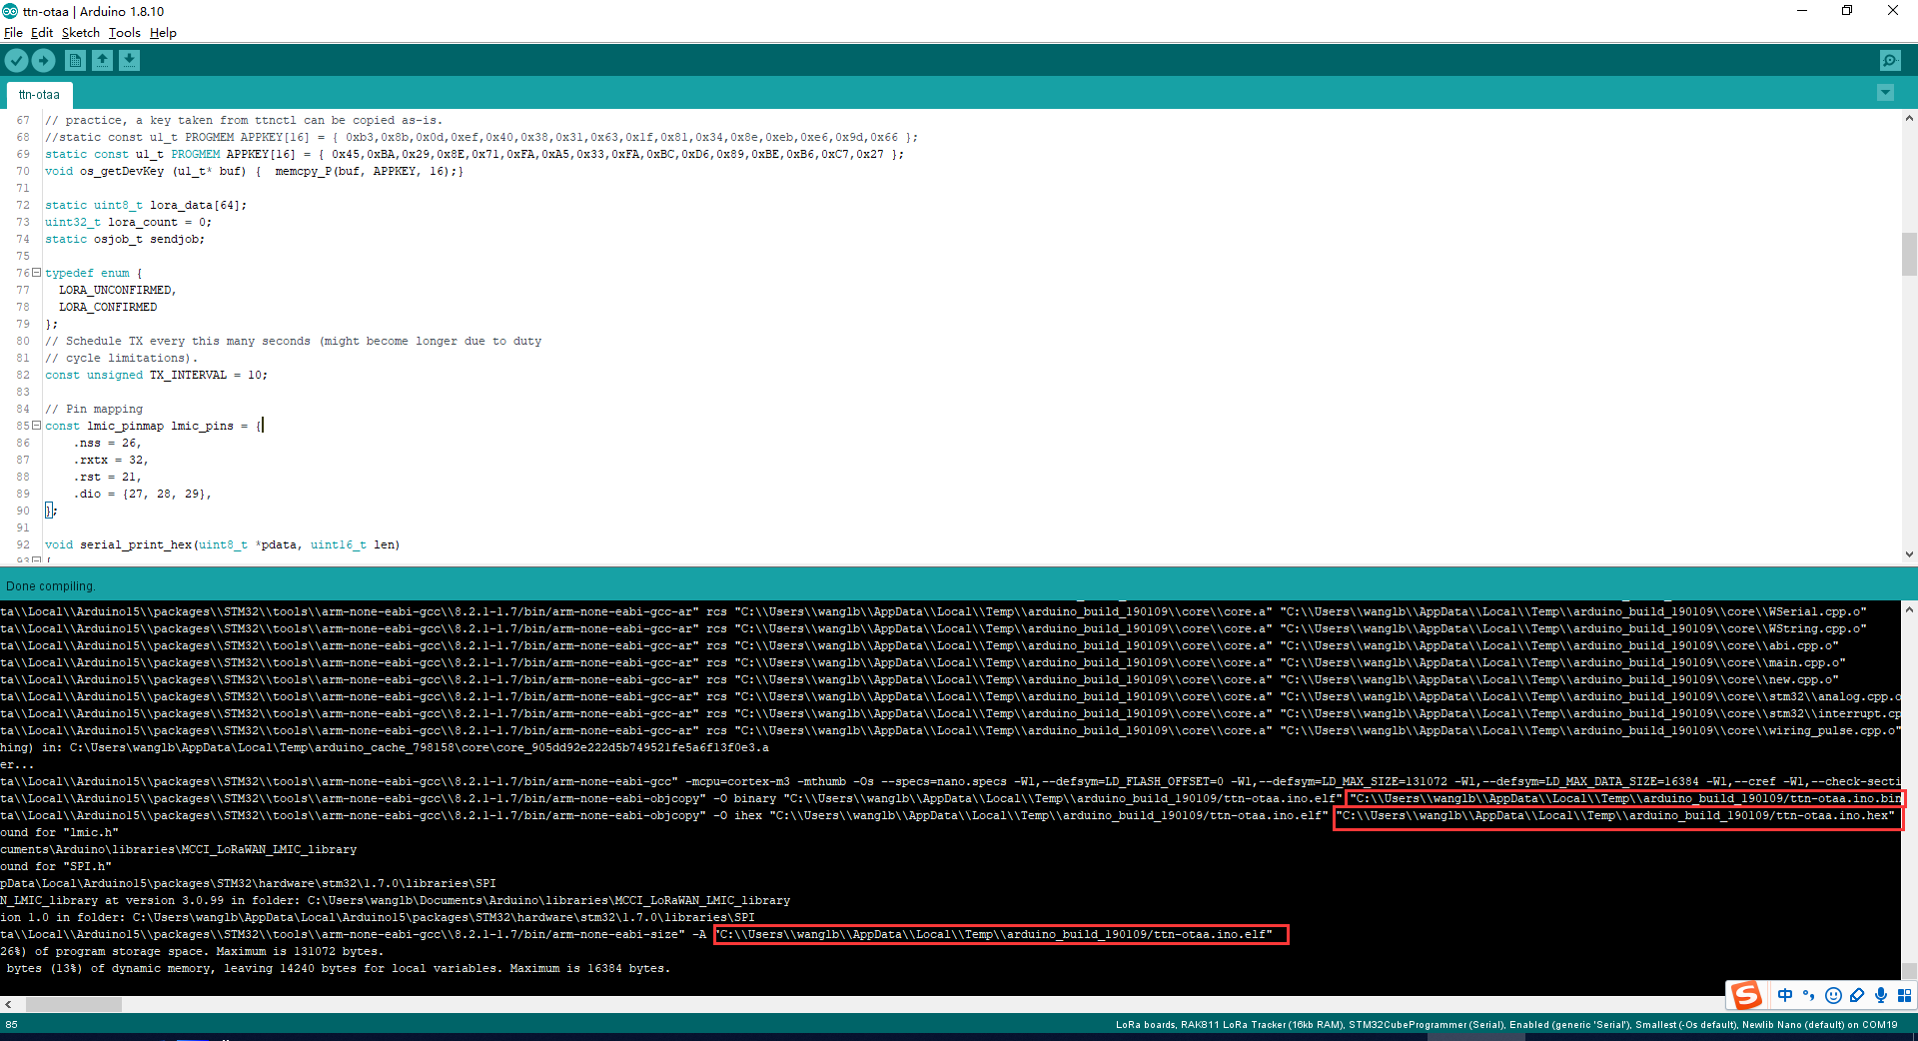The width and height of the screenshot is (1918, 1041).
Task: Collapse the lmic_pinmap block on line 85
Action: [37, 425]
